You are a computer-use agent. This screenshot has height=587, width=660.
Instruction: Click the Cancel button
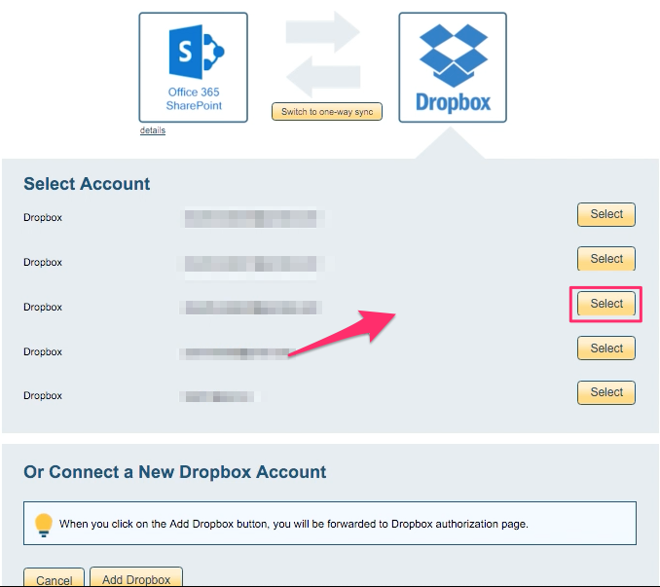coord(54,578)
